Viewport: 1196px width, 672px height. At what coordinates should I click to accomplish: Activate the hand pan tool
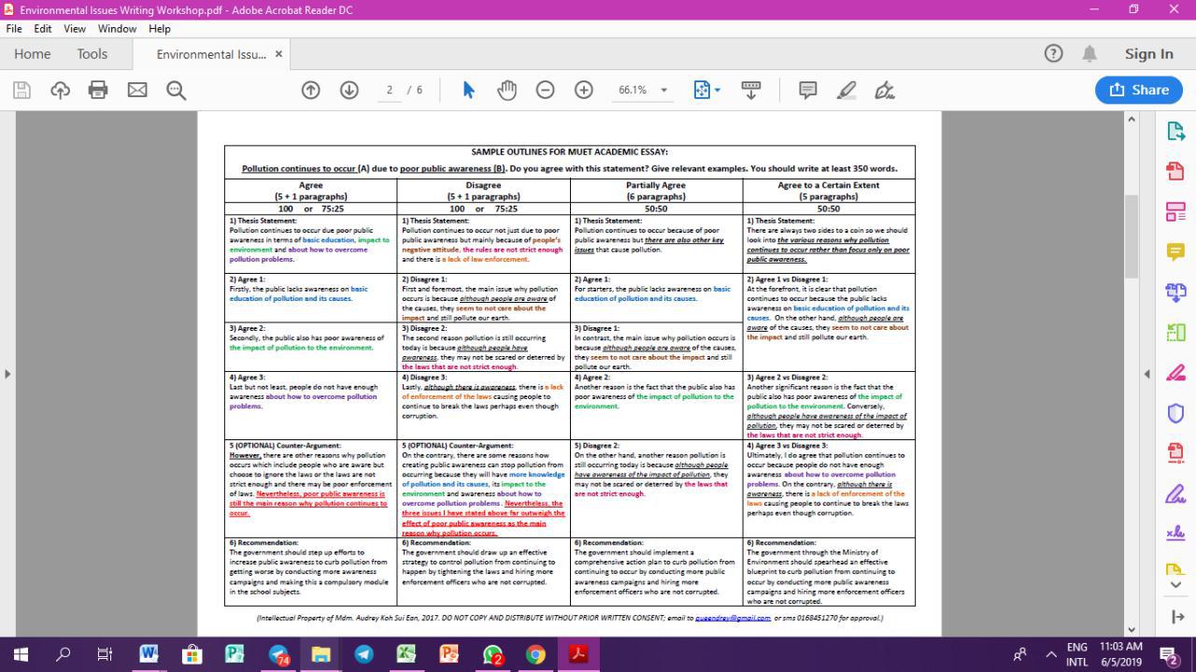tap(506, 90)
